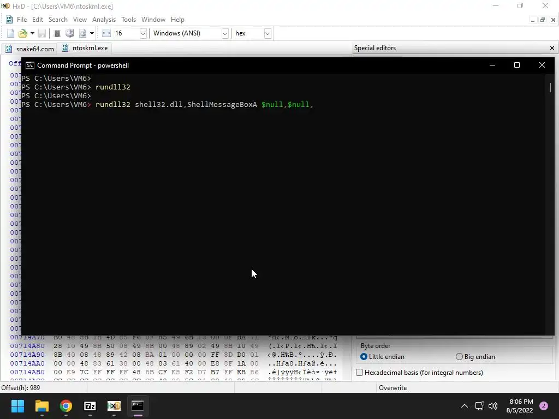Click the volume speaker tray icon
This screenshot has width=559, height=419.
click(x=493, y=406)
